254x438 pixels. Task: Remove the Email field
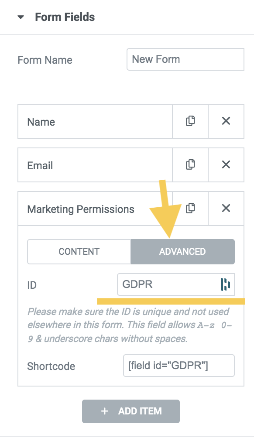226,165
